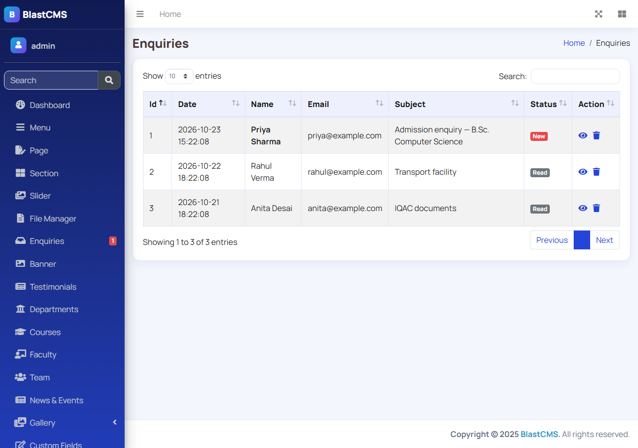Image resolution: width=638 pixels, height=448 pixels.
Task: Sort the table by Name column
Action: point(273,104)
